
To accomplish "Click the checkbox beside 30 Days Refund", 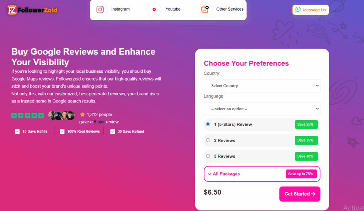I will click(112, 131).
